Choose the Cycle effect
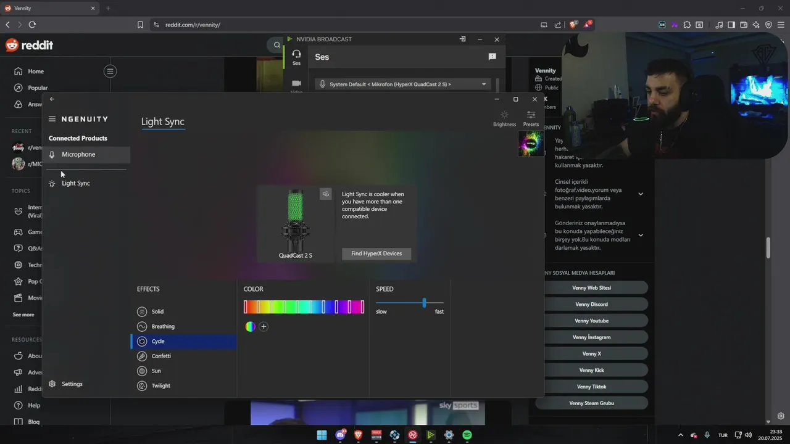Screen dimensions: 790x444 click(x=184, y=342)
